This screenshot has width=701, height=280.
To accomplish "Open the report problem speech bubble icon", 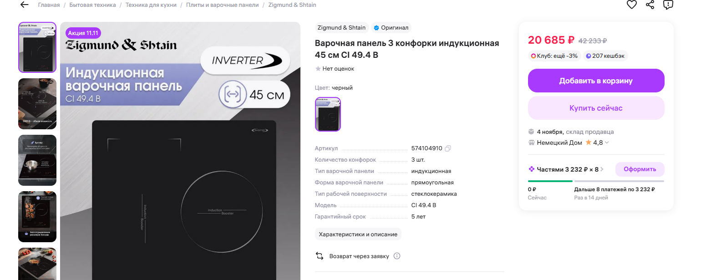I will (668, 5).
